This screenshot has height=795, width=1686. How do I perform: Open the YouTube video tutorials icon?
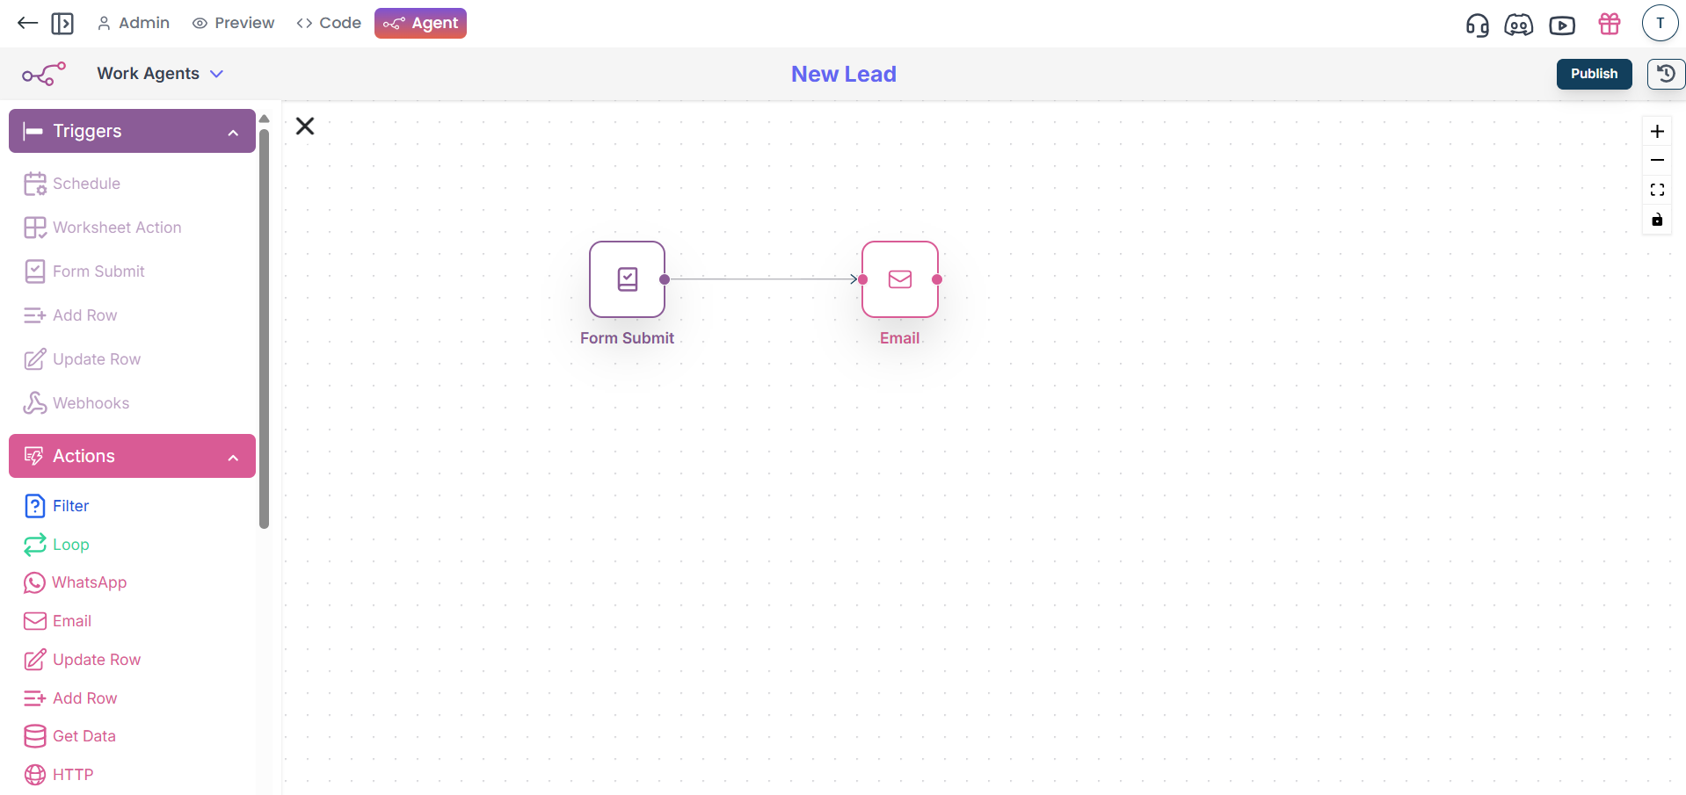[x=1562, y=25]
